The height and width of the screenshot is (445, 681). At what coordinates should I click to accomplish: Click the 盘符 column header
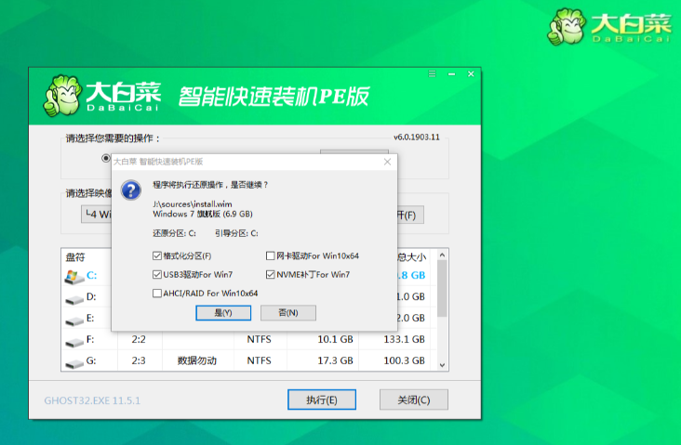pyautogui.click(x=75, y=257)
